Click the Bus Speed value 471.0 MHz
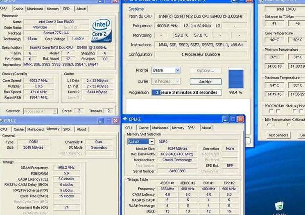The width and height of the screenshot is (305, 215). tap(38, 92)
